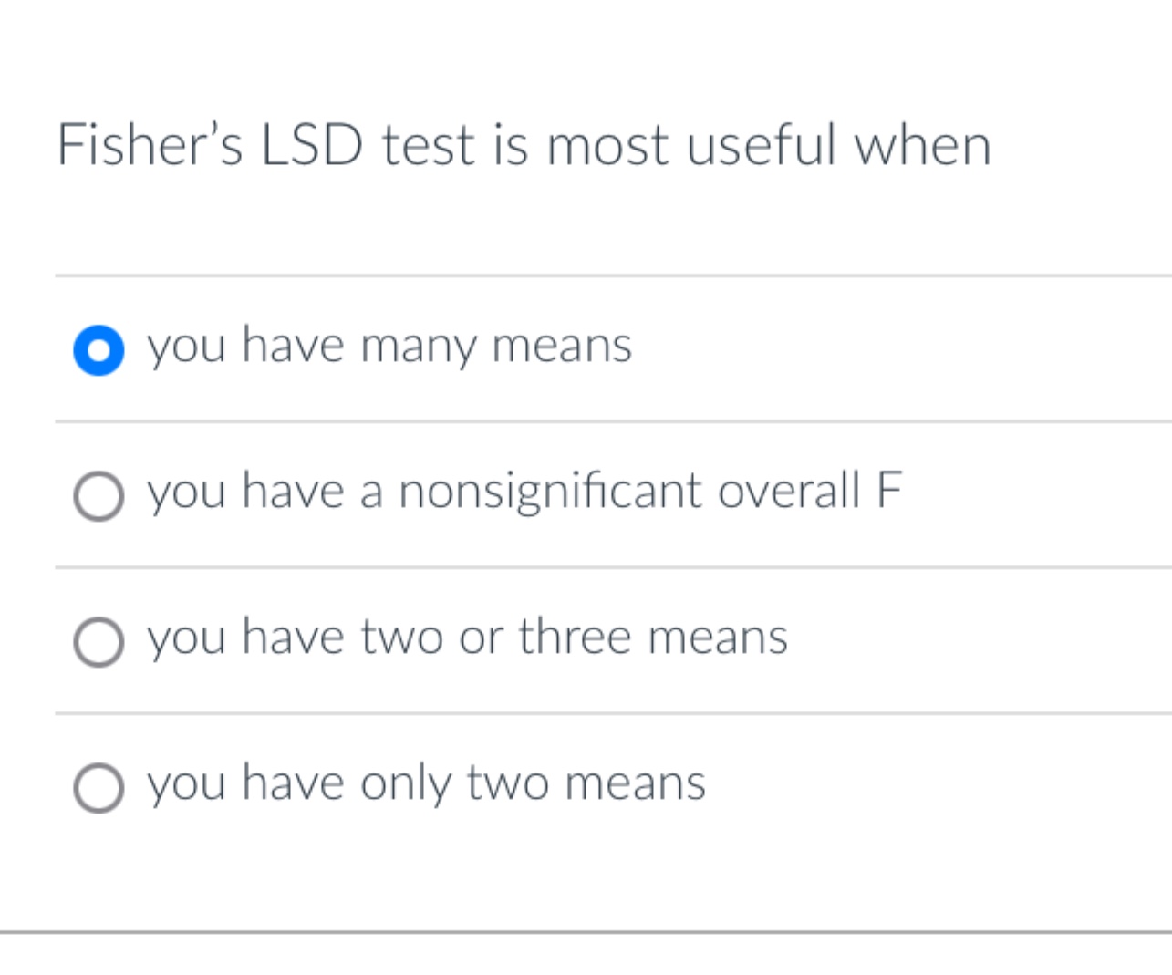Viewport: 1172px width, 975px height.
Task: Click the second answer row
Action: click(584, 495)
